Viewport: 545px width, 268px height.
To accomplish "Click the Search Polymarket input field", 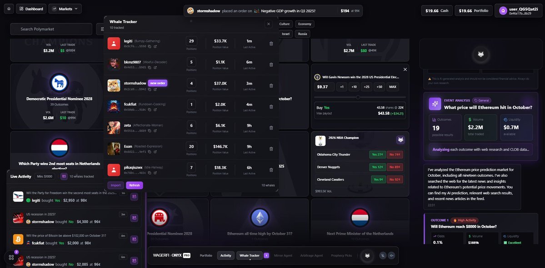I will (x=51, y=29).
